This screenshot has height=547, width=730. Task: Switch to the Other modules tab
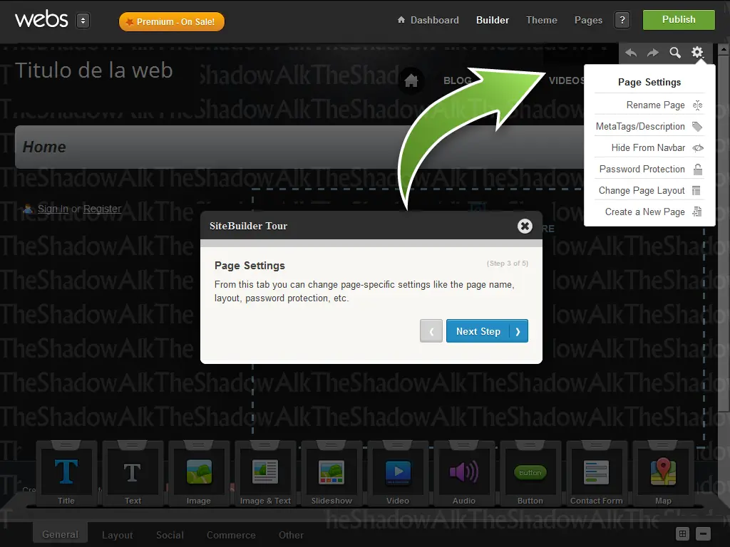(291, 535)
